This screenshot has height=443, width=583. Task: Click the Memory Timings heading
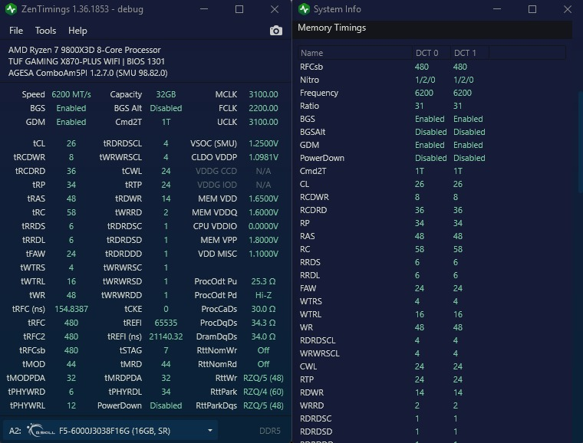click(331, 28)
